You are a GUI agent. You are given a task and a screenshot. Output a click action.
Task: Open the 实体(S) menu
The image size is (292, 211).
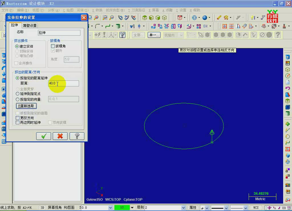(x=83, y=10)
